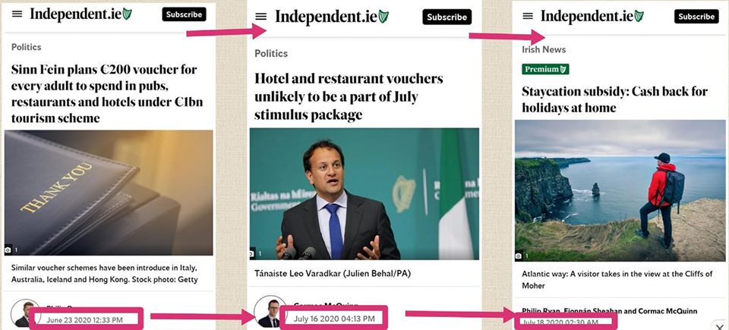Open hamburger menu on the Sinn Fein article
Screen dimensions: 729x330
[x=17, y=14]
